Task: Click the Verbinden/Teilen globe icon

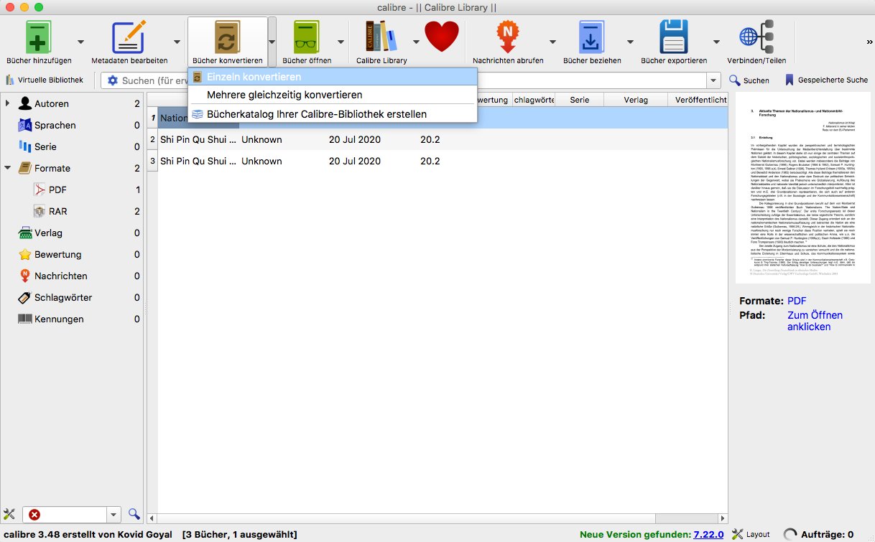Action: click(x=756, y=36)
